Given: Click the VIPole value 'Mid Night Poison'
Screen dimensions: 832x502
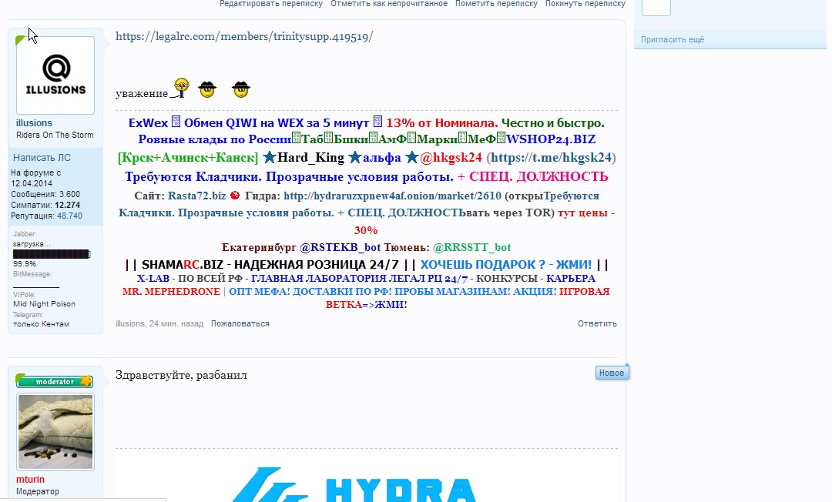Looking at the screenshot, I should (x=44, y=304).
